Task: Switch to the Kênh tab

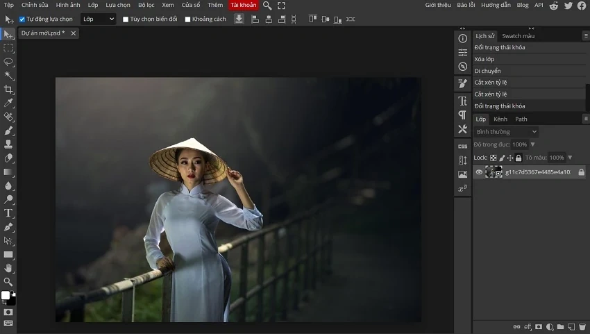Action: click(x=500, y=119)
